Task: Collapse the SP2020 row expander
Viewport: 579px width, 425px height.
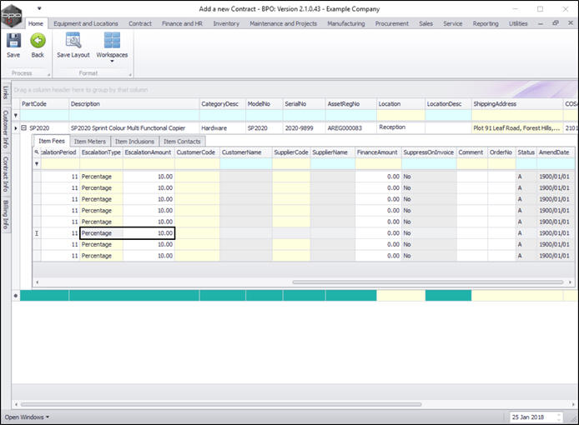Action: (24, 128)
